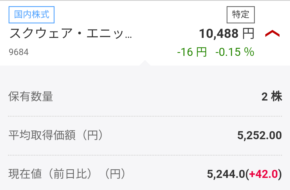Select the 平均取得価額（円） label

pos(56,135)
